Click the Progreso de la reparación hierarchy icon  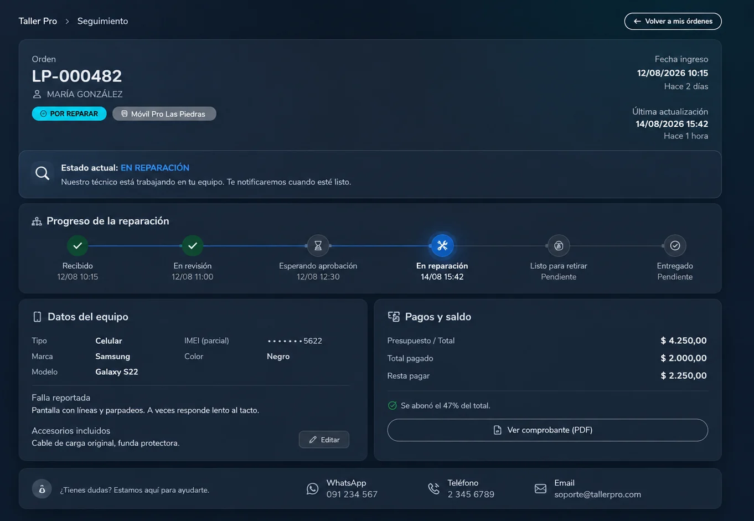pyautogui.click(x=37, y=221)
